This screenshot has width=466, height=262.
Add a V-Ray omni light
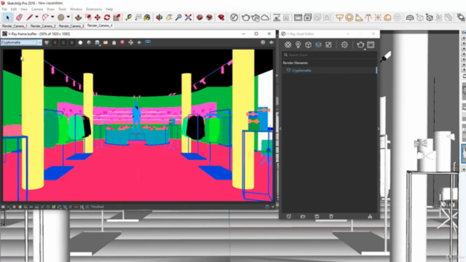(378, 17)
